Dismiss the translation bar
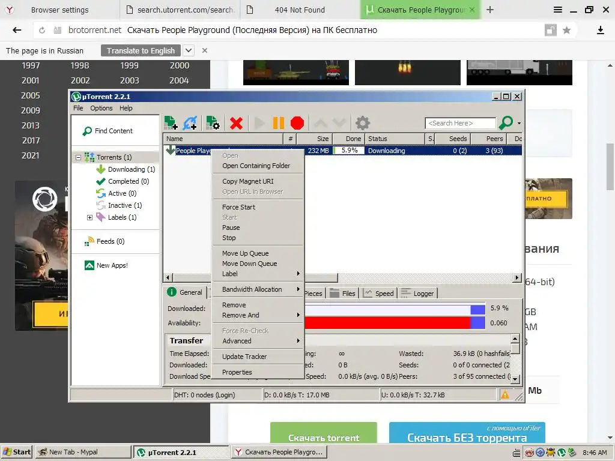The height and width of the screenshot is (461, 615). click(204, 50)
